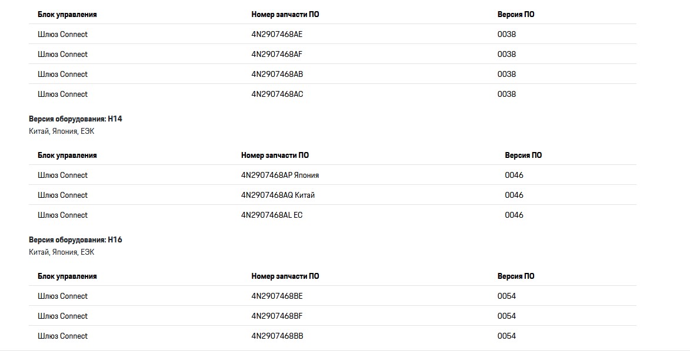Click heading Версия оборудования: H14
The image size is (690, 351).
[x=75, y=119]
